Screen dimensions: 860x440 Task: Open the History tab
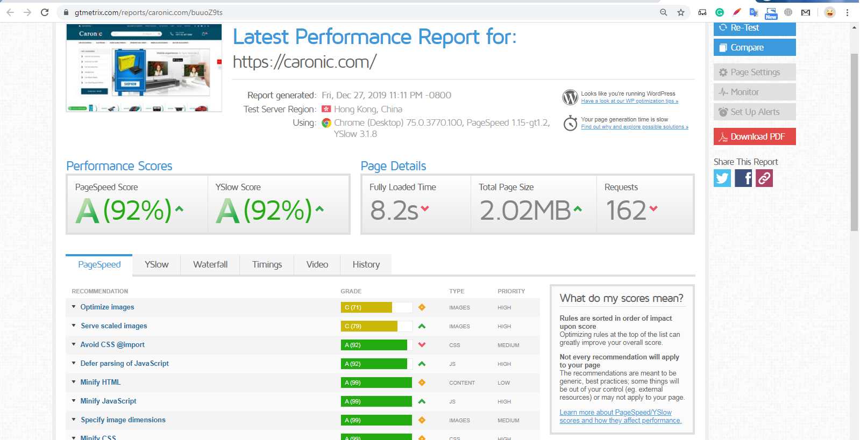(x=366, y=264)
